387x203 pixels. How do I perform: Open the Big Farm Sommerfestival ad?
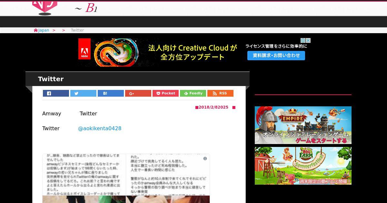pyautogui.click(x=303, y=166)
